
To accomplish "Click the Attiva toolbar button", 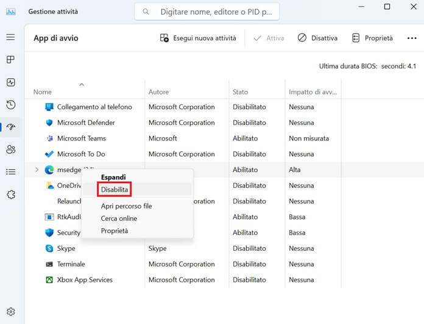I will coord(269,38).
